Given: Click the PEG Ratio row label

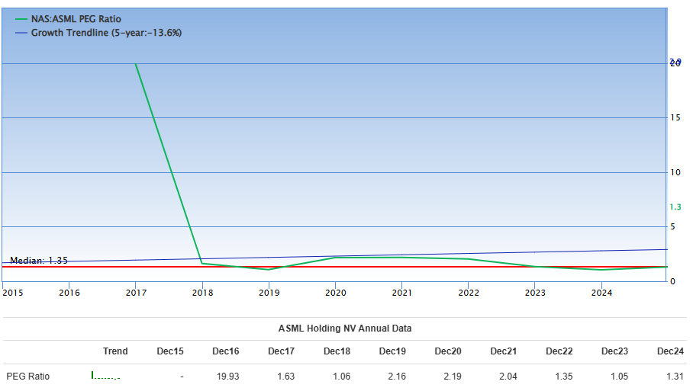Looking at the screenshot, I should [x=27, y=377].
